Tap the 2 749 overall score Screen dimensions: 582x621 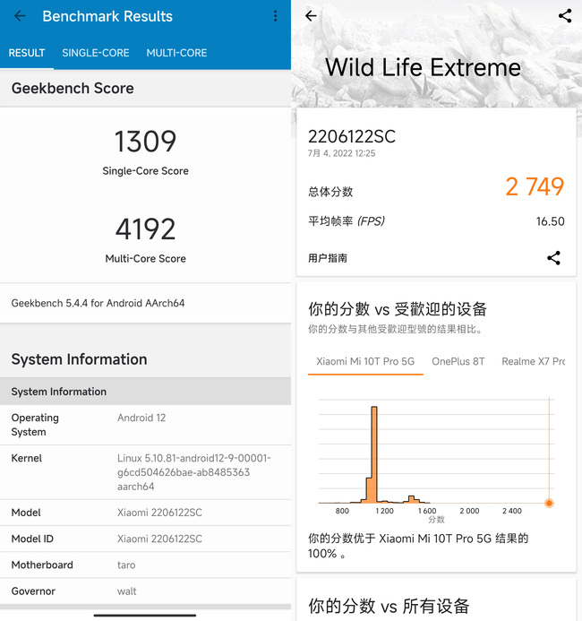pos(535,186)
